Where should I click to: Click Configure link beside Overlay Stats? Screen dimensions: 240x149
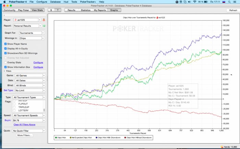coord(38,62)
